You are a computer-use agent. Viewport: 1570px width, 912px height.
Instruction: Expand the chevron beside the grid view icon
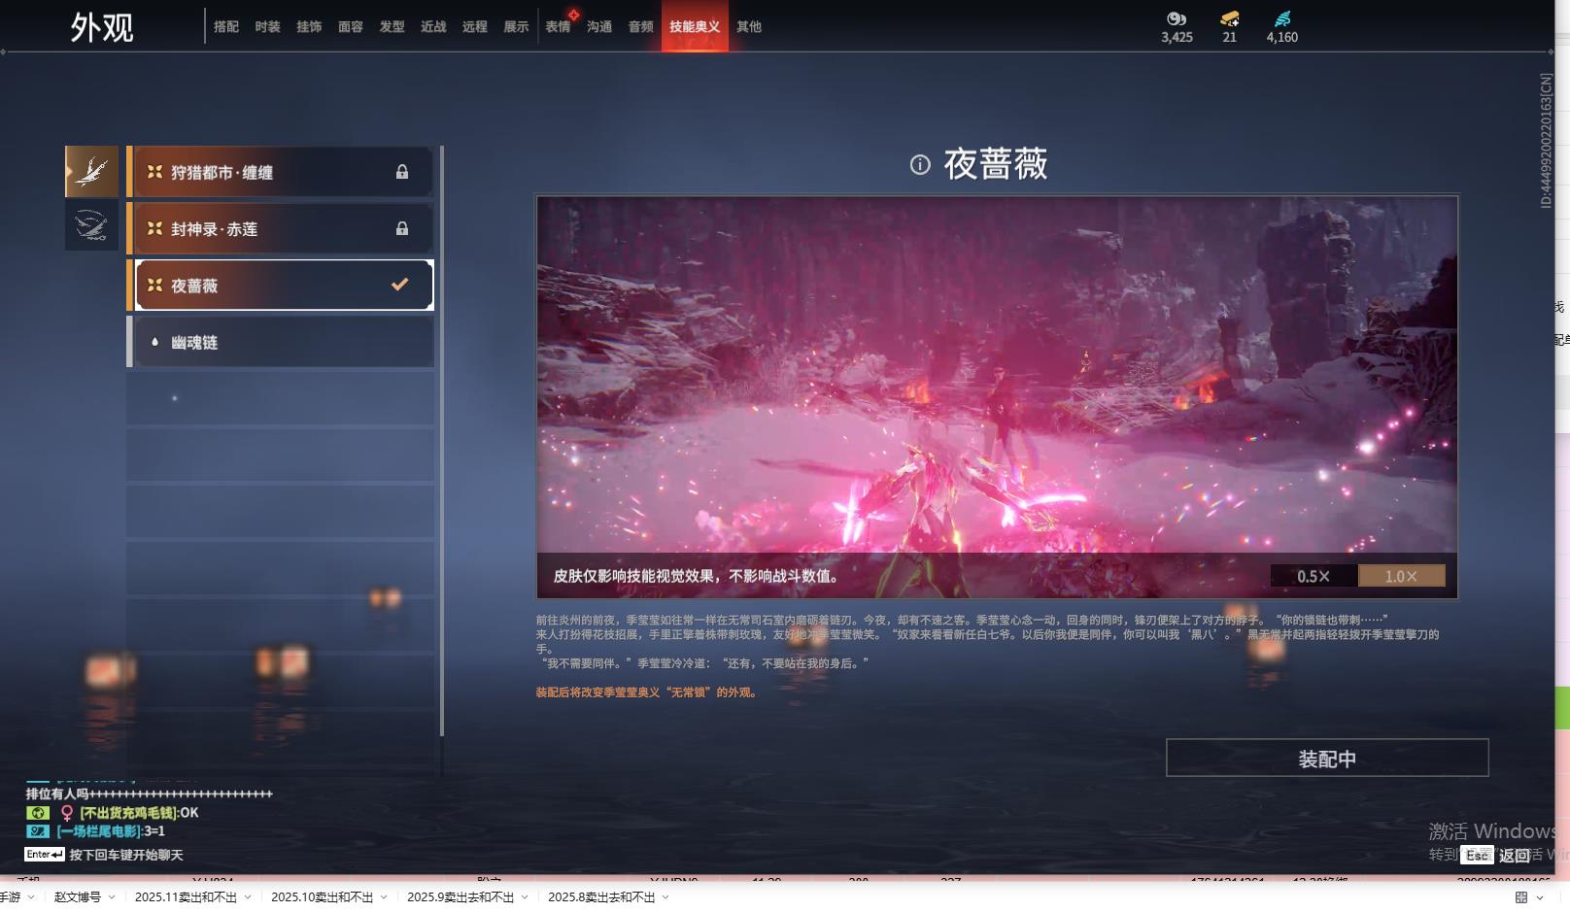tap(1540, 897)
